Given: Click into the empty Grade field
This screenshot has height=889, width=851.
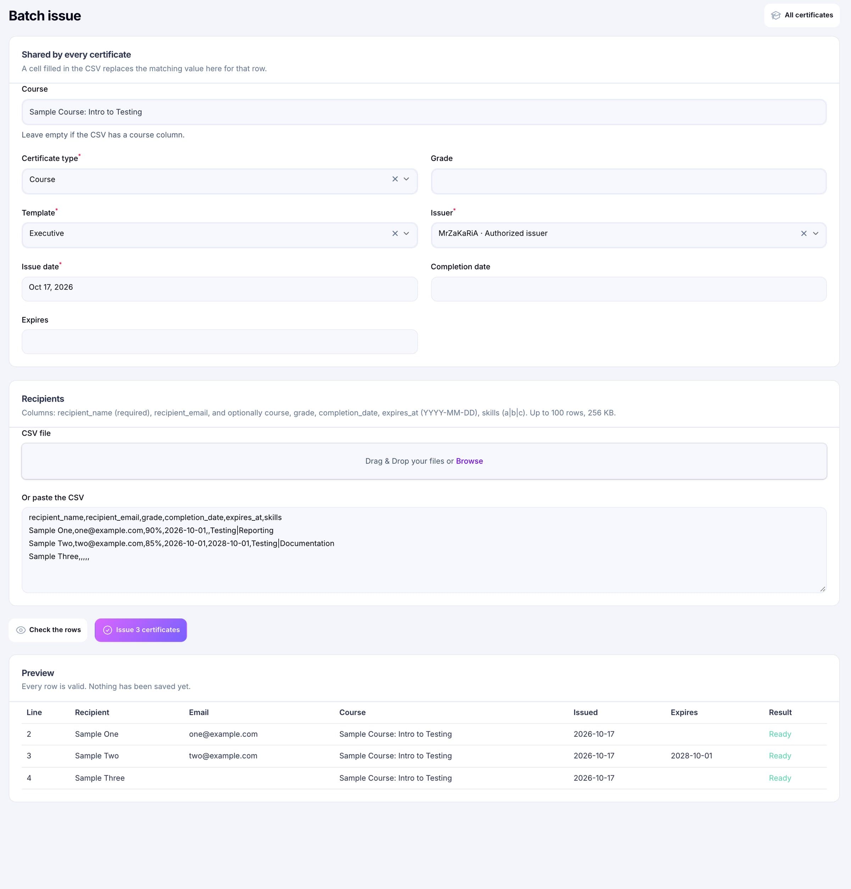Looking at the screenshot, I should pos(628,181).
